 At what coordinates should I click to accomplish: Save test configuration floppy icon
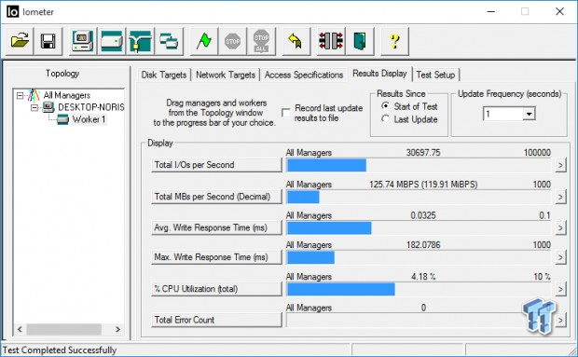point(48,41)
